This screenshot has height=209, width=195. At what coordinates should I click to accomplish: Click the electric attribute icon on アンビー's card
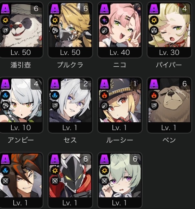[x=5, y=96]
